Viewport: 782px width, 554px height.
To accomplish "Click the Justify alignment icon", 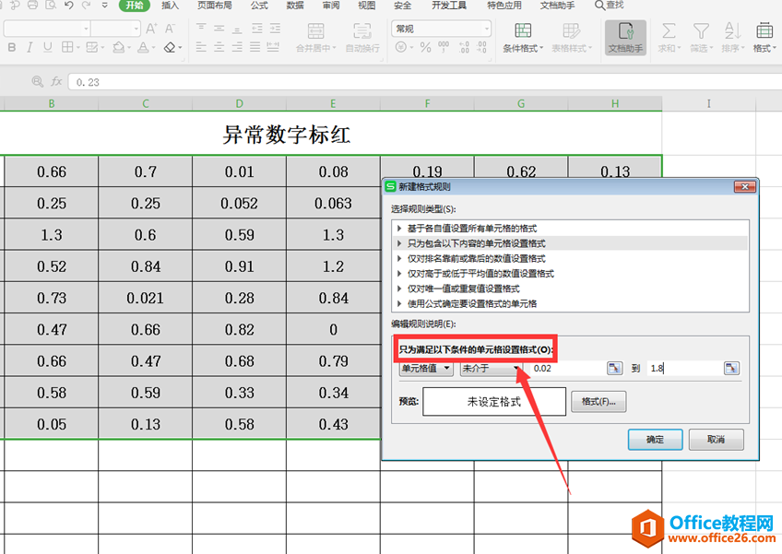I will 255,47.
